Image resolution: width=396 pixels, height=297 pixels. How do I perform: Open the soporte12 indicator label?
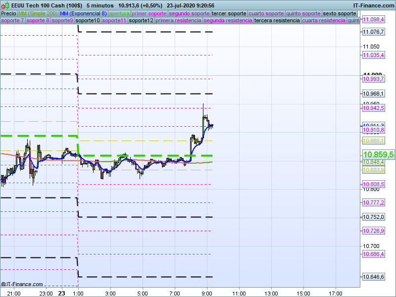click(141, 20)
